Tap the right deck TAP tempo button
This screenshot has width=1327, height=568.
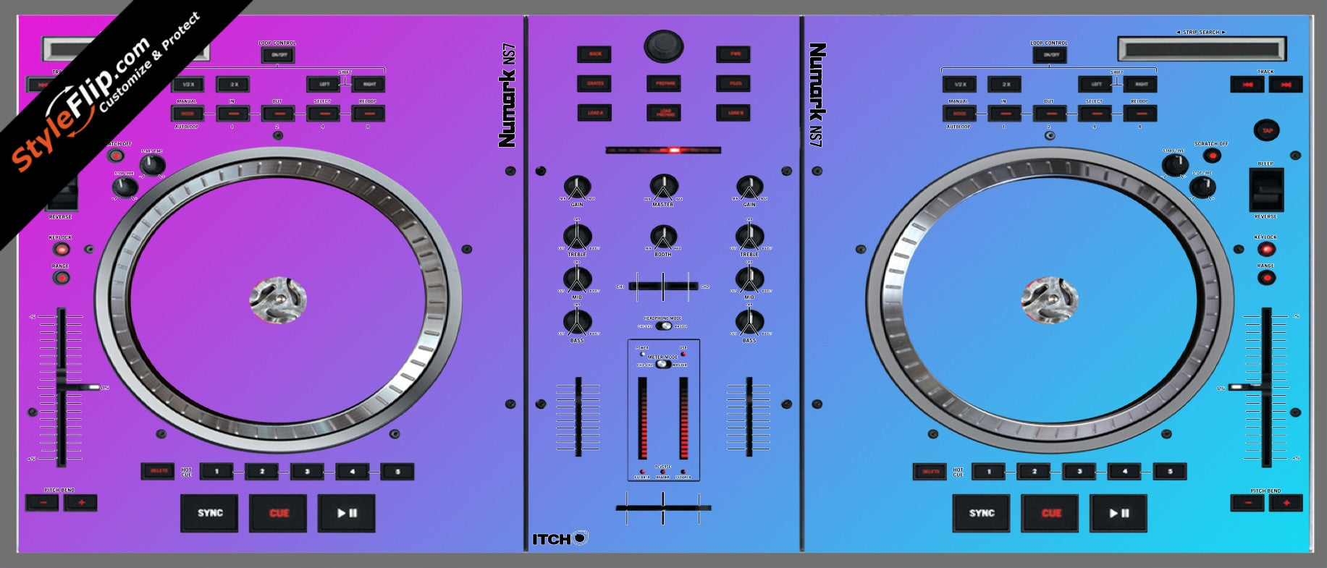(x=1267, y=130)
